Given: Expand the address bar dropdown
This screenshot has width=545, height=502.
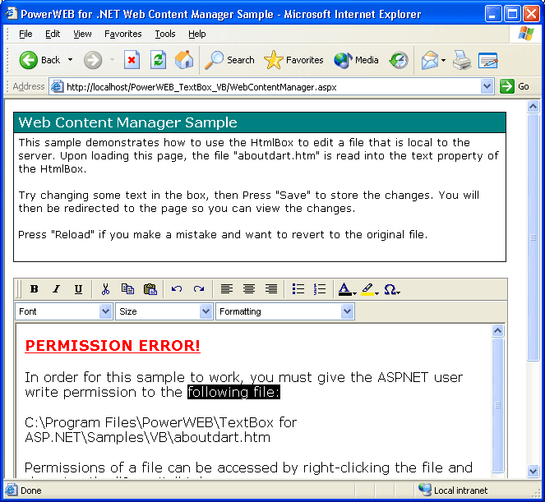Looking at the screenshot, I should (487, 86).
